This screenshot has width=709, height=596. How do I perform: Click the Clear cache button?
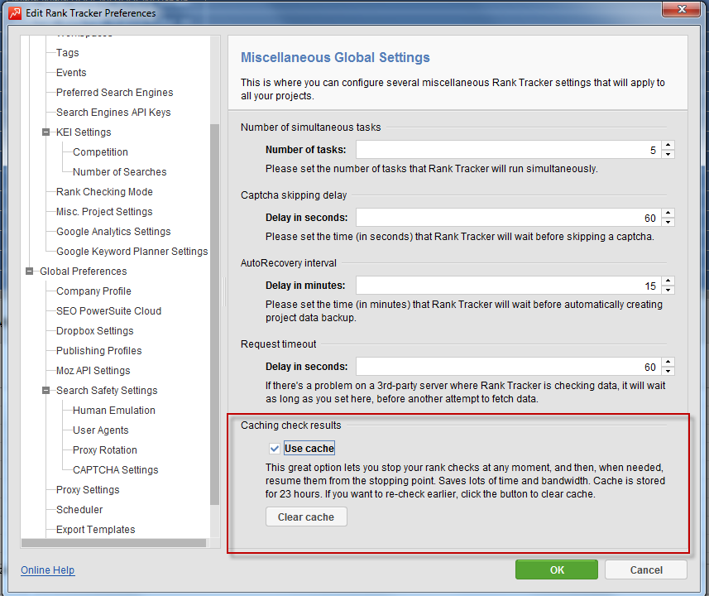[306, 517]
